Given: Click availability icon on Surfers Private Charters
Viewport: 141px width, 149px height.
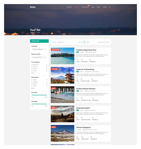Looking at the screenshot, I should tap(93, 98).
